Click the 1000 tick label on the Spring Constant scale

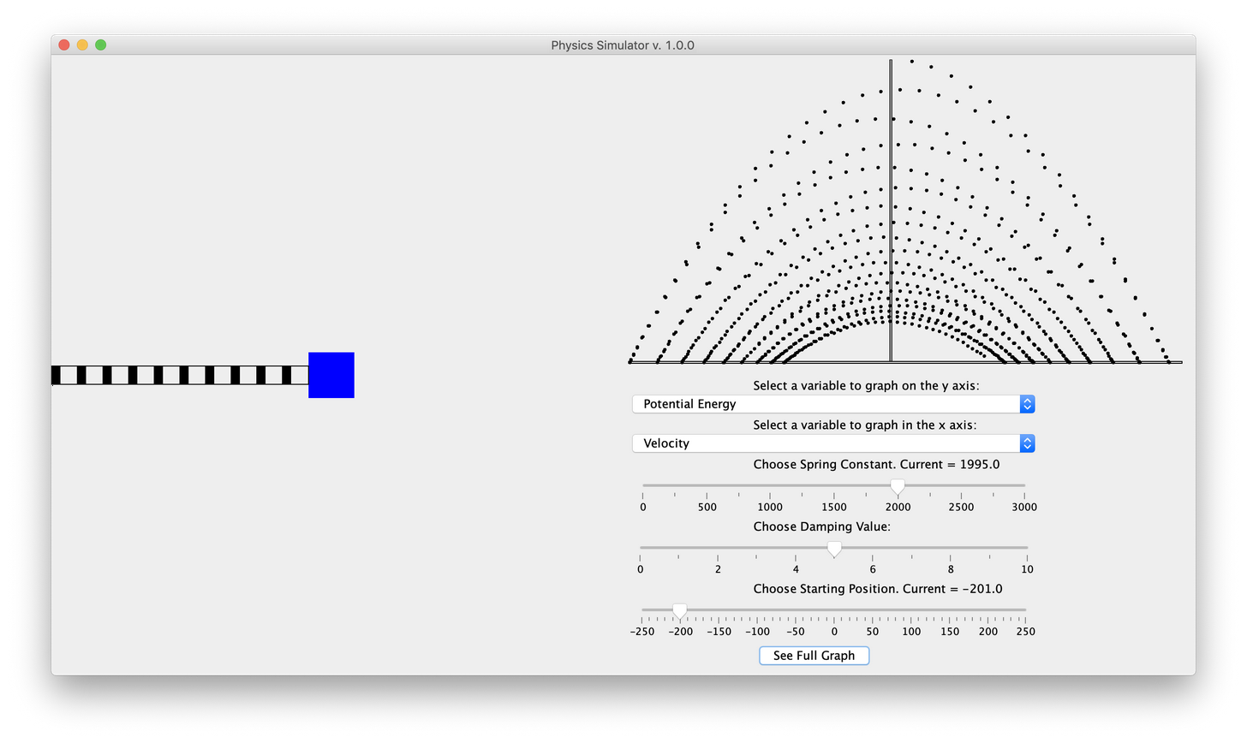point(770,507)
